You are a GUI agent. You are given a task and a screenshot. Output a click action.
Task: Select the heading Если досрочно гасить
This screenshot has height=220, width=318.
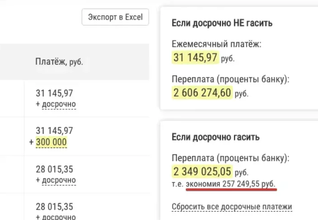tap(216, 137)
